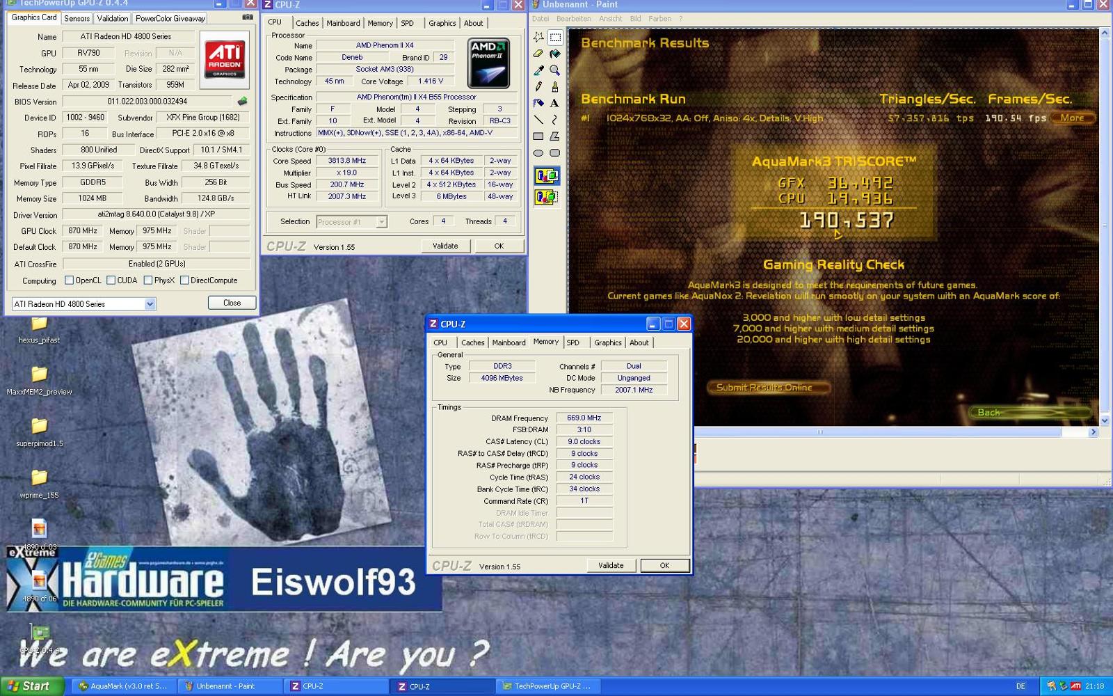Enable the OpenCL checkbox in GPU-Z
Screen dimensions: 1113x696
pos(69,280)
